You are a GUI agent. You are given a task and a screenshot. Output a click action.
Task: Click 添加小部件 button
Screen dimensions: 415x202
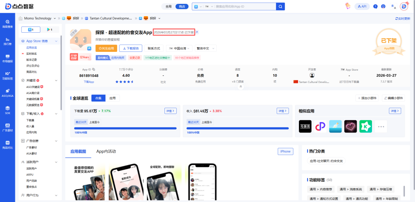[367, 98]
